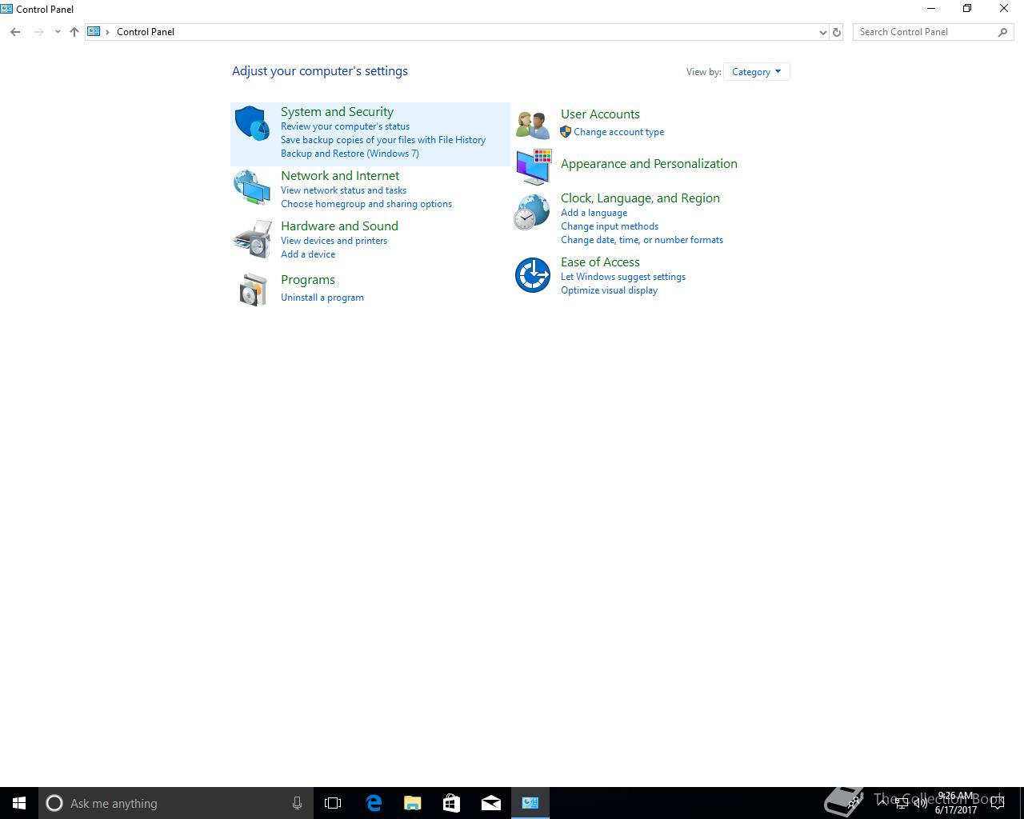
Task: Click the taskbar clock and date
Action: [956, 803]
